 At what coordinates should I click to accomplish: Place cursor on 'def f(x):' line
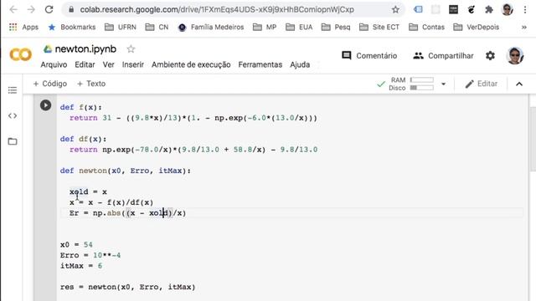pyautogui.click(x=81, y=107)
